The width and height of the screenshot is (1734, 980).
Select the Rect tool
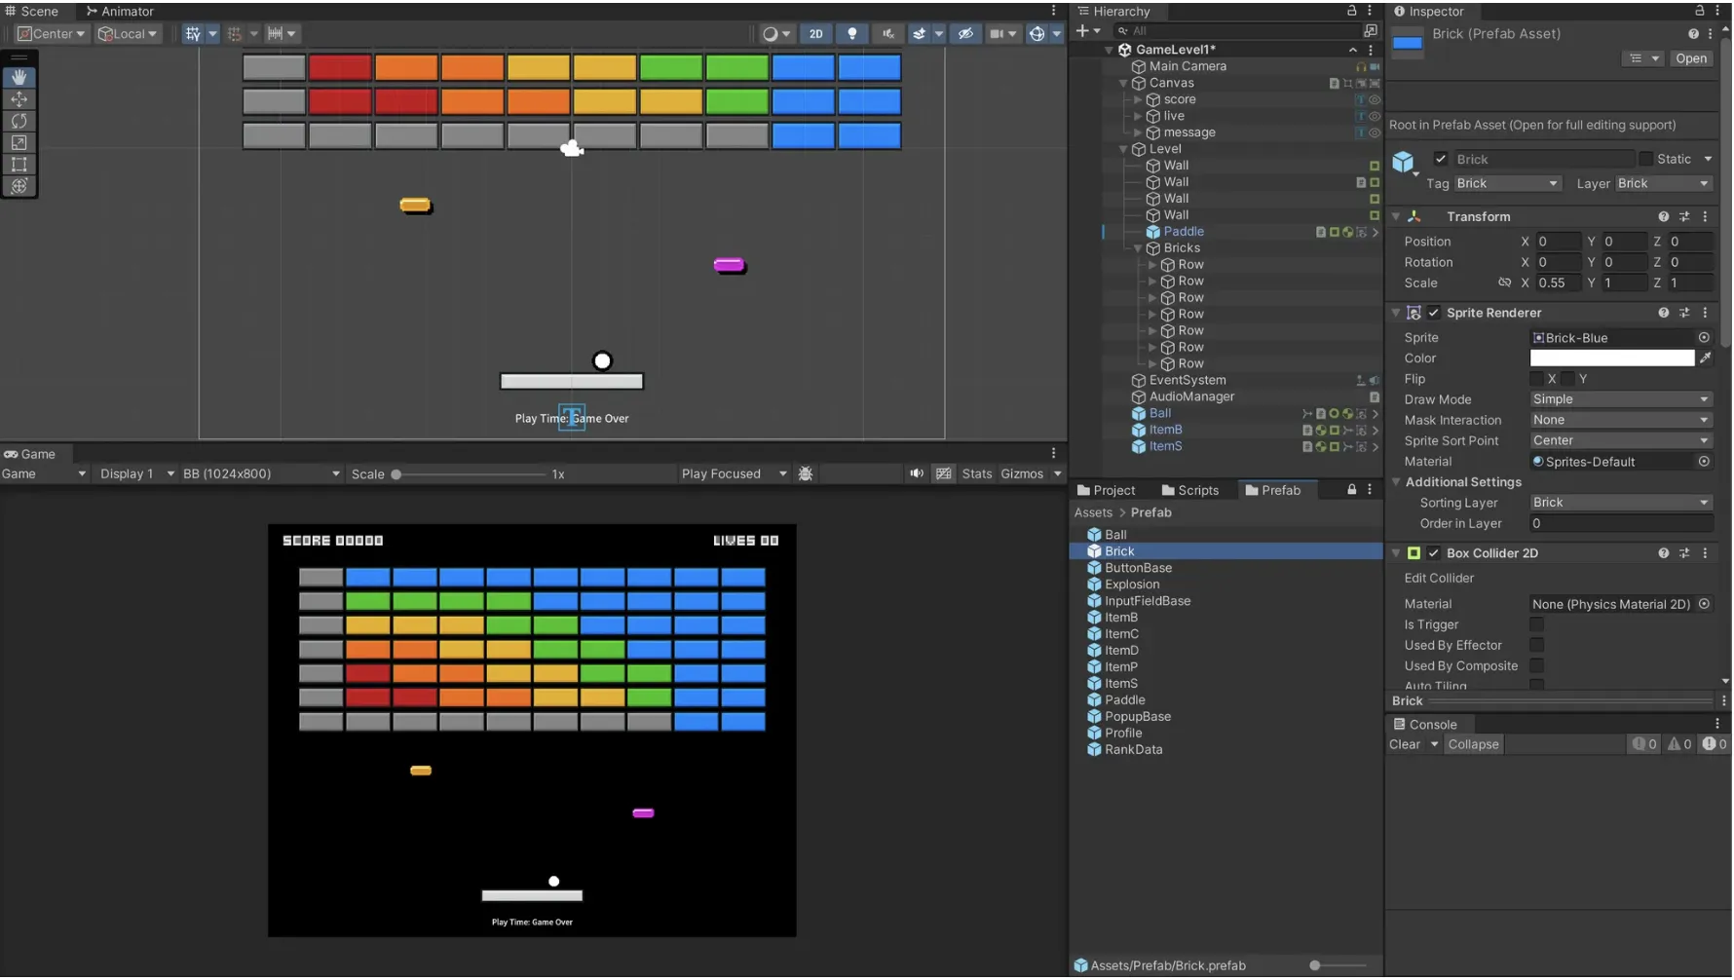(19, 164)
